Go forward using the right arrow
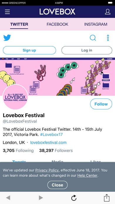The width and height of the screenshot is (115, 204). click(41, 198)
